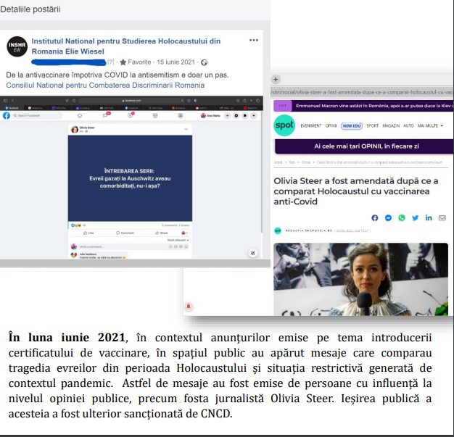Share article on Twitter icon
Screen dimensions: 454x437
point(416,218)
